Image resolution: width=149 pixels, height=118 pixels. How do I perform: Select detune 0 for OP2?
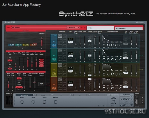90,55
